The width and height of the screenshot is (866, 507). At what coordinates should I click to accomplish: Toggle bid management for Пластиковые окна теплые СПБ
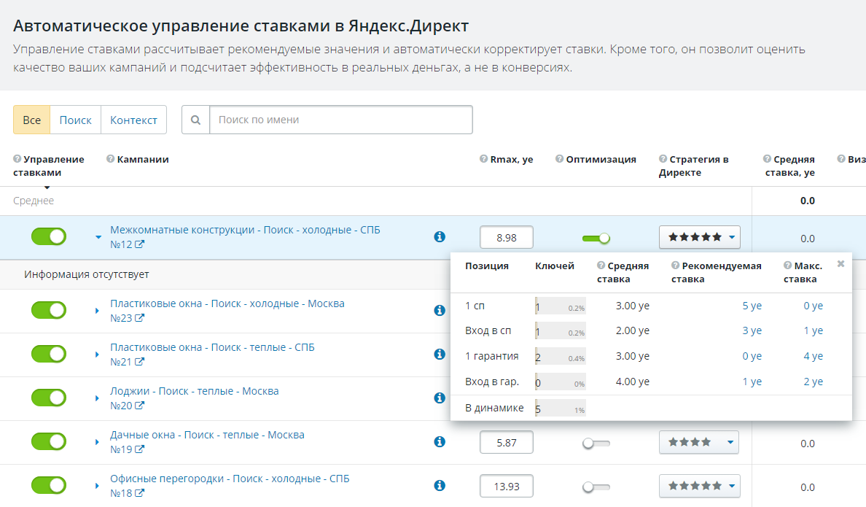pos(49,354)
